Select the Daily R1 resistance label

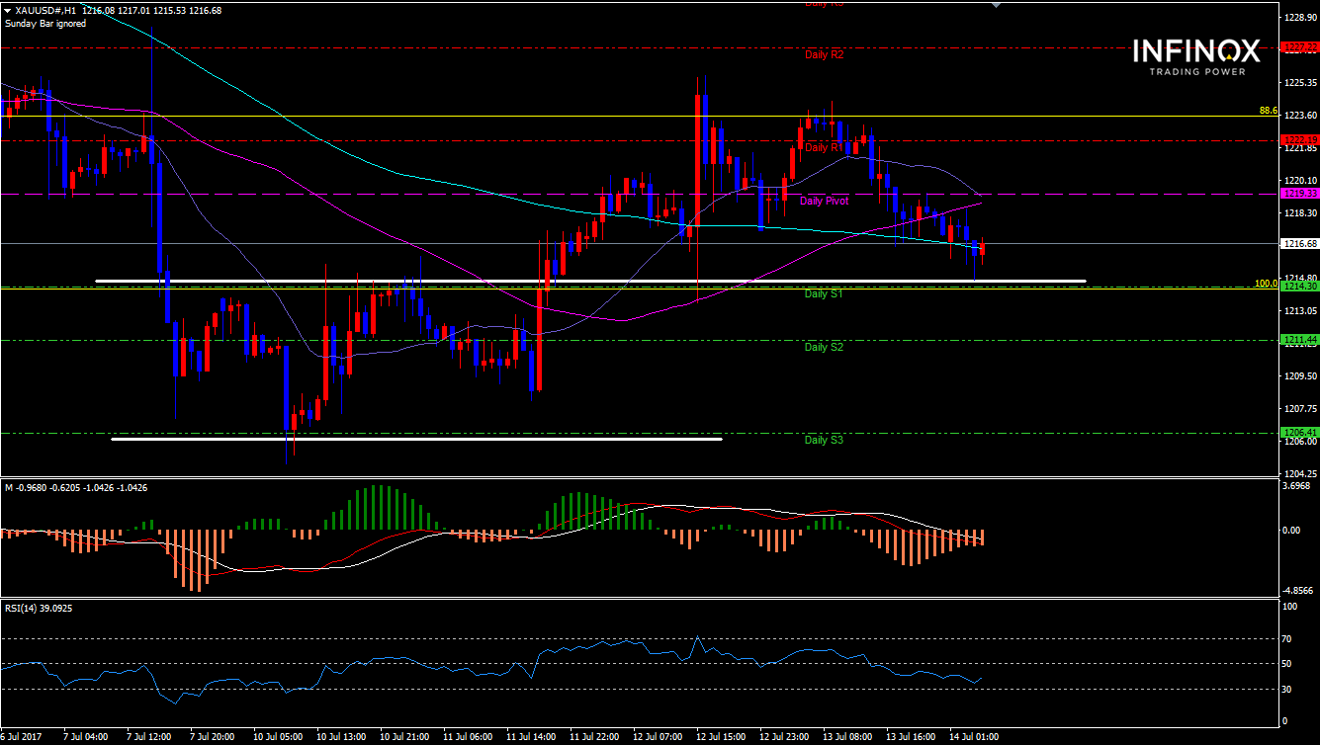click(824, 147)
